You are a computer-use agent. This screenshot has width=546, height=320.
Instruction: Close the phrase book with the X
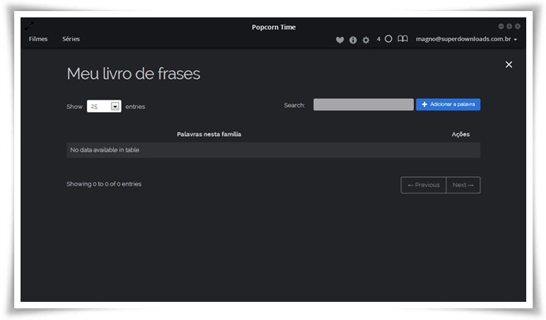click(509, 65)
